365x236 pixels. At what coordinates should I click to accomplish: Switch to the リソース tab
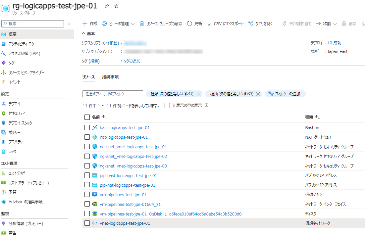88,77
